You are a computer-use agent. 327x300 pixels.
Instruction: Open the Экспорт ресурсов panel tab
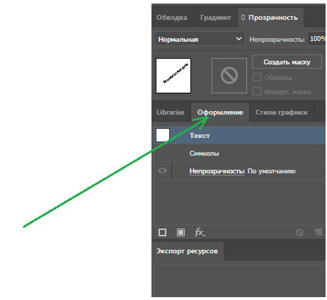(187, 251)
